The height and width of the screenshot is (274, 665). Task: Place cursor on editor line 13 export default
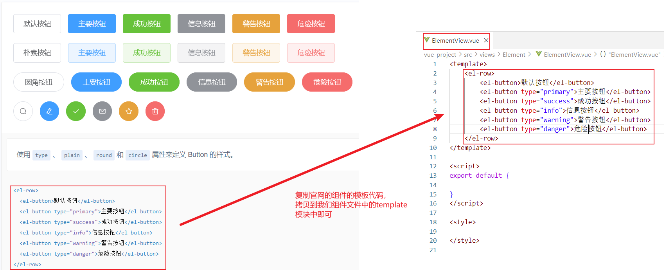[x=475, y=175]
